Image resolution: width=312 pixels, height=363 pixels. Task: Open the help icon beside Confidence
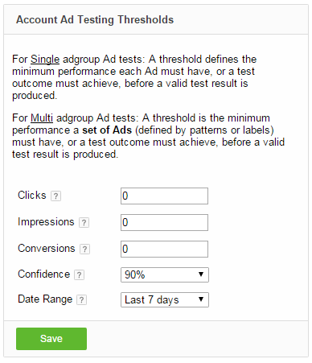point(79,275)
